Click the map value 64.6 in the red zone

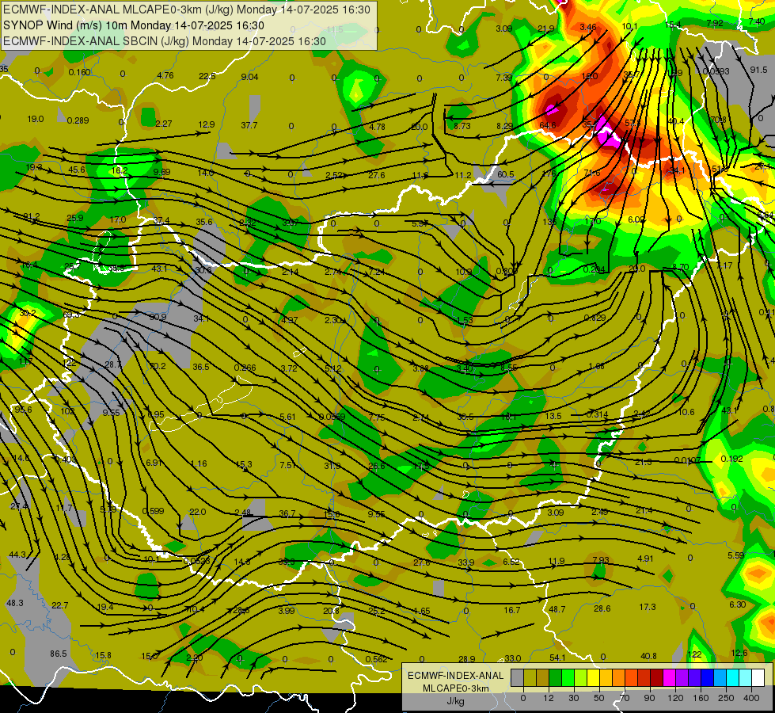coord(548,125)
